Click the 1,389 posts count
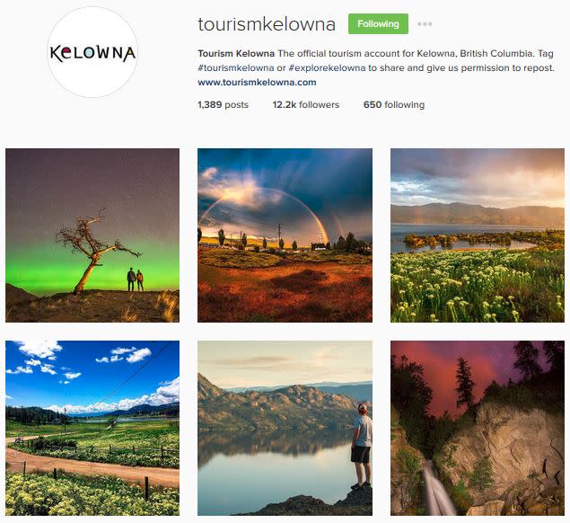The image size is (570, 523). 224,105
